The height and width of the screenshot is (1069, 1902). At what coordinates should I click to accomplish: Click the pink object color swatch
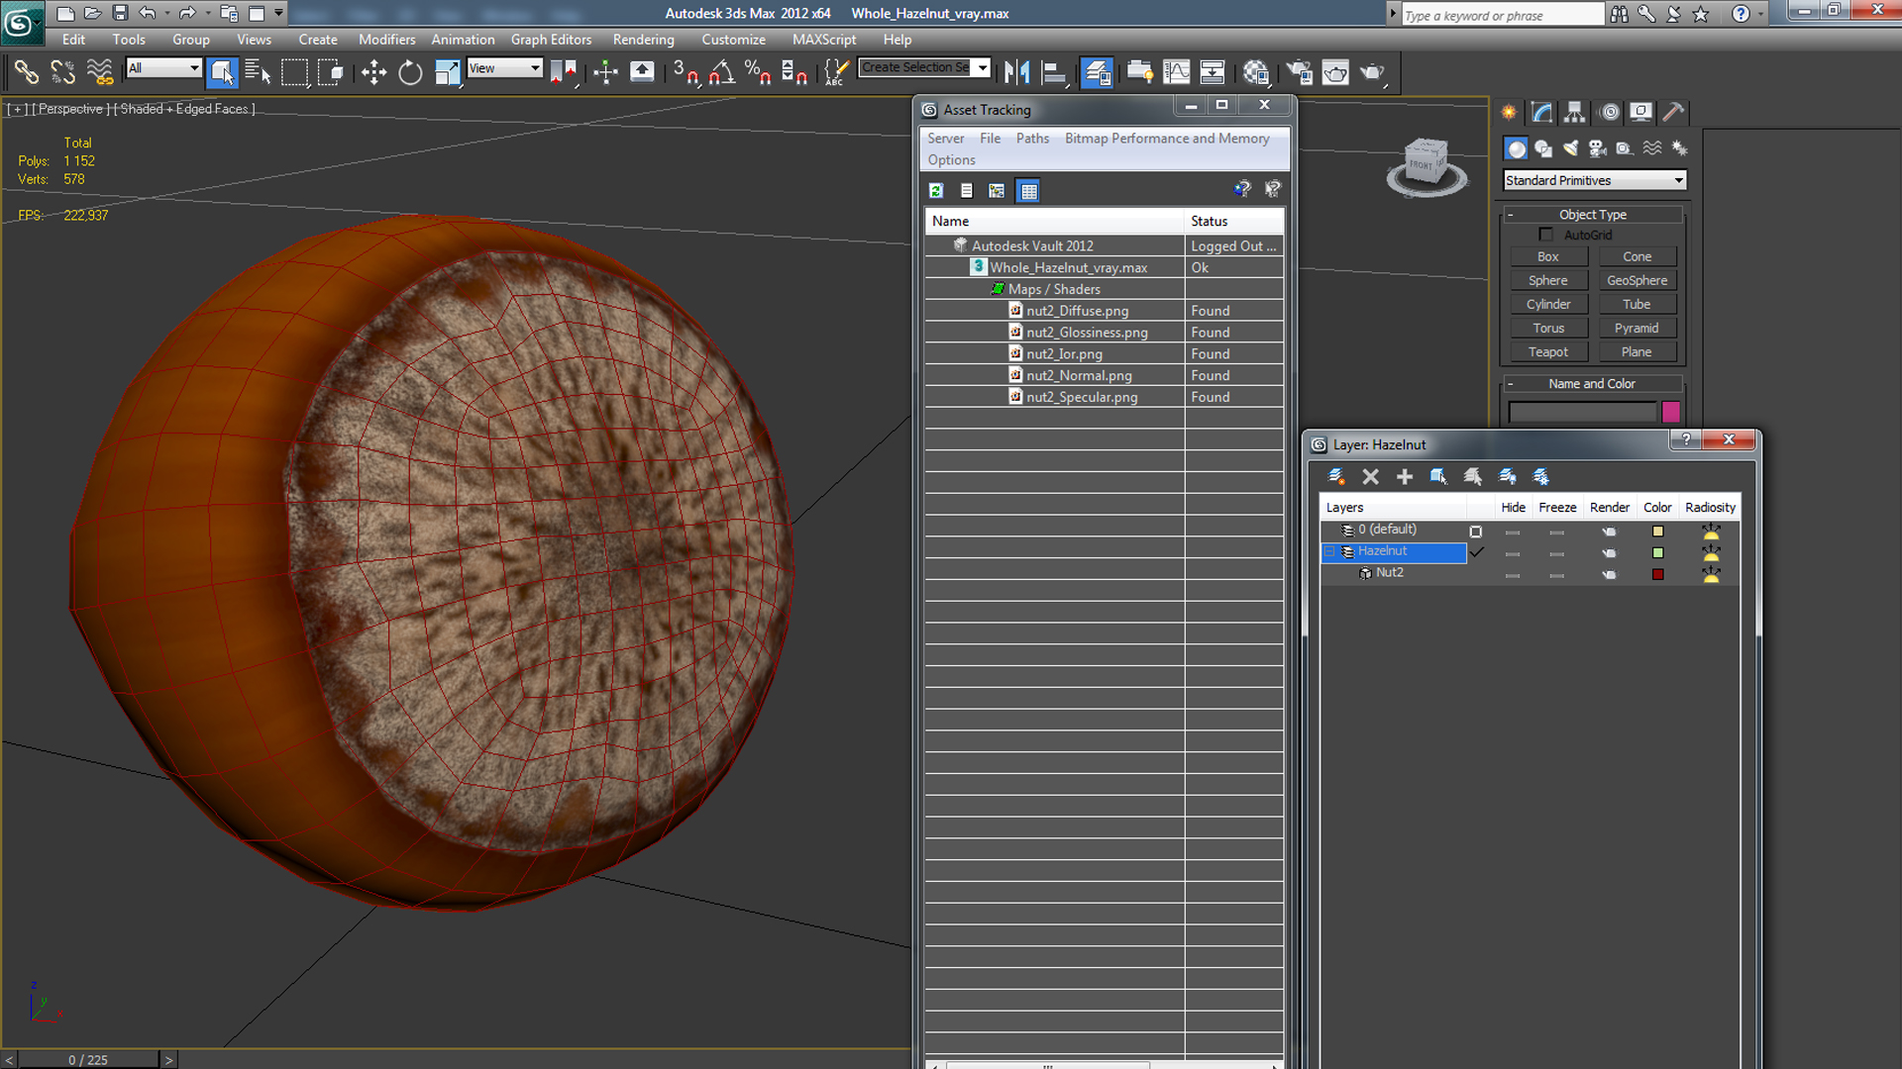pos(1671,411)
